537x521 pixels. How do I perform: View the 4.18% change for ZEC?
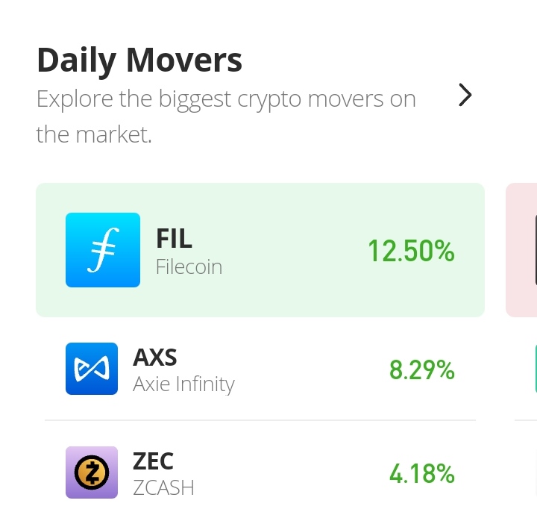(422, 474)
